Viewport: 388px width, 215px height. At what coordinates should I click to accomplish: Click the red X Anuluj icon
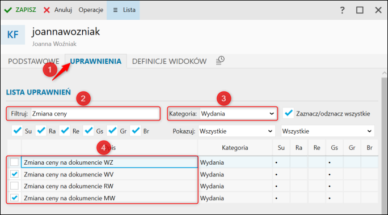point(47,10)
